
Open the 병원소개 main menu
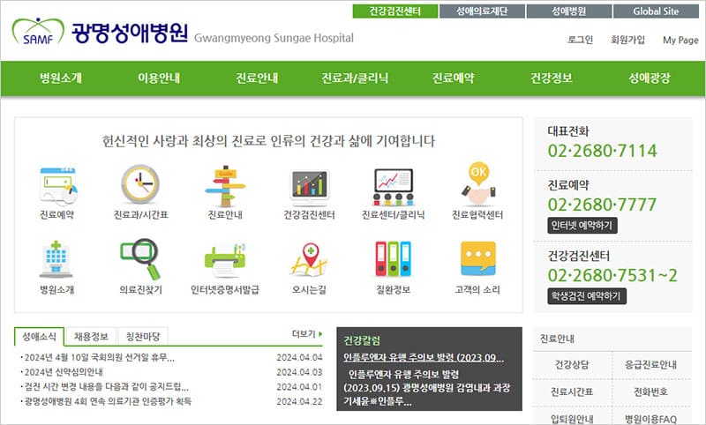[61, 78]
